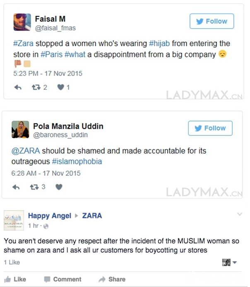Open Pola Manzila Uddin's avatar
Image resolution: width=250 pixels, height=287 pixels.
click(x=20, y=129)
